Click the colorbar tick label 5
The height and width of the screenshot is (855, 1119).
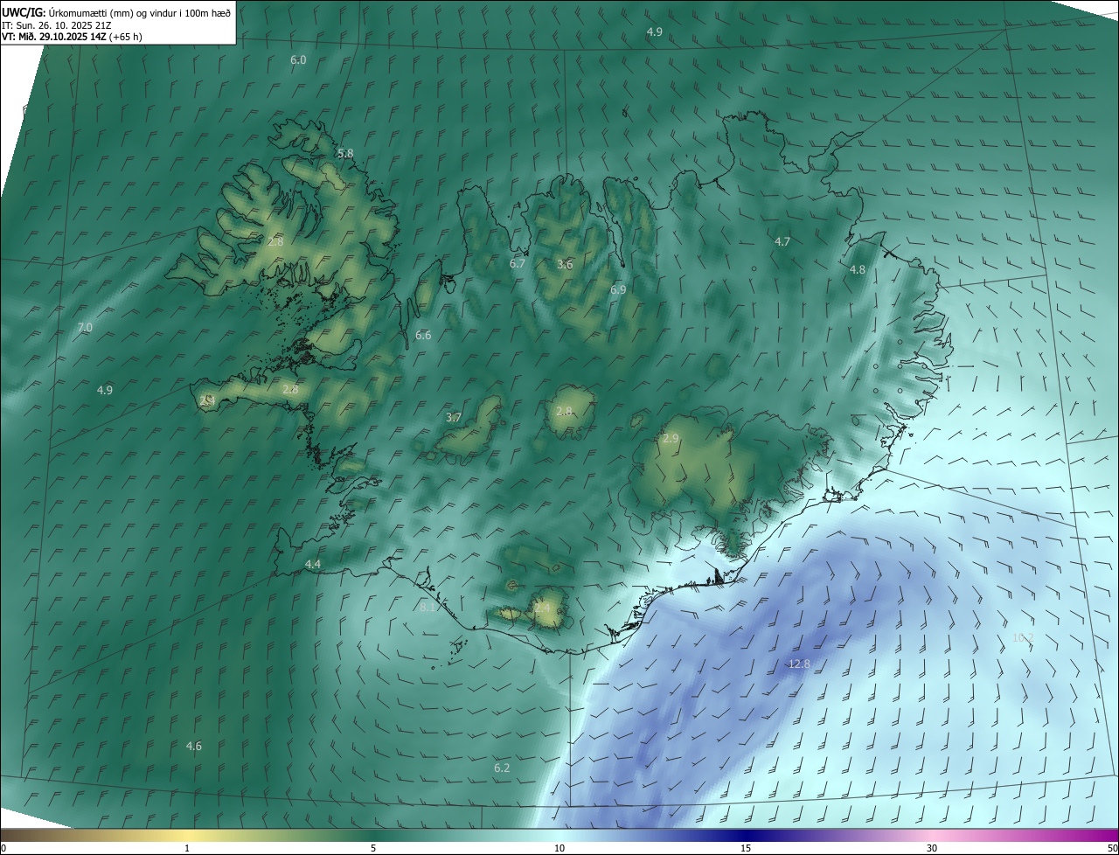coord(373,848)
